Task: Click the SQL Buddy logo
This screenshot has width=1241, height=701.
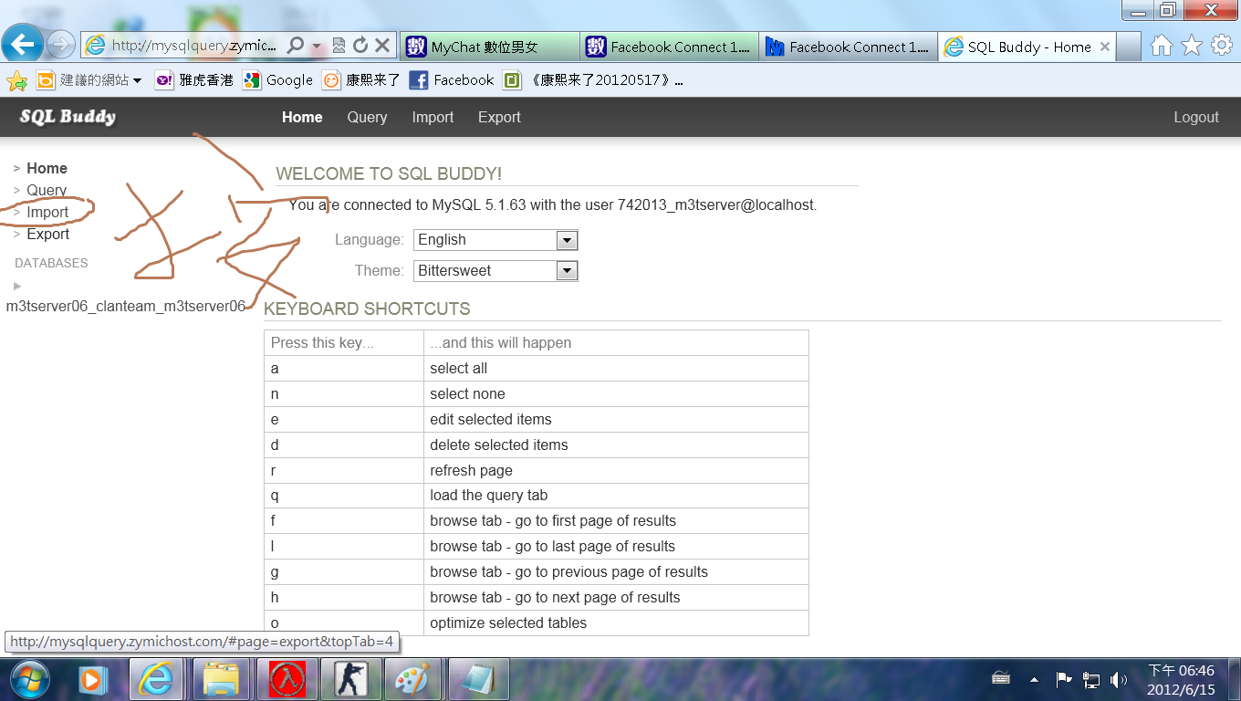Action: (68, 117)
